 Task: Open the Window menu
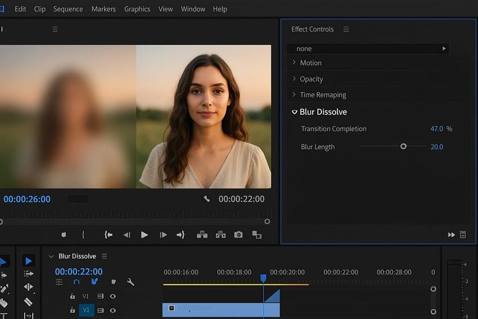[x=193, y=9]
